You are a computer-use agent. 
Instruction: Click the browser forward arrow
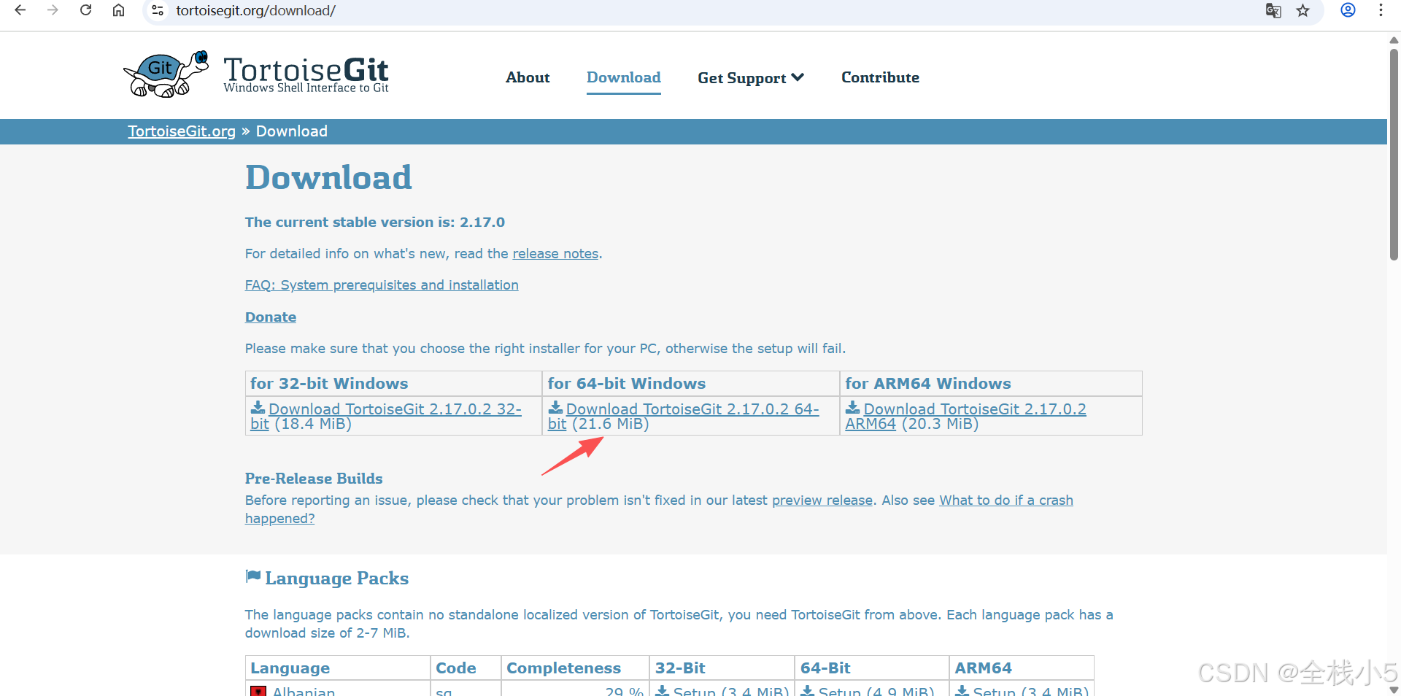[x=53, y=10]
